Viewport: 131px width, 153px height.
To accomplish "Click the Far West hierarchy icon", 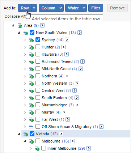I will (x=31, y=119).
